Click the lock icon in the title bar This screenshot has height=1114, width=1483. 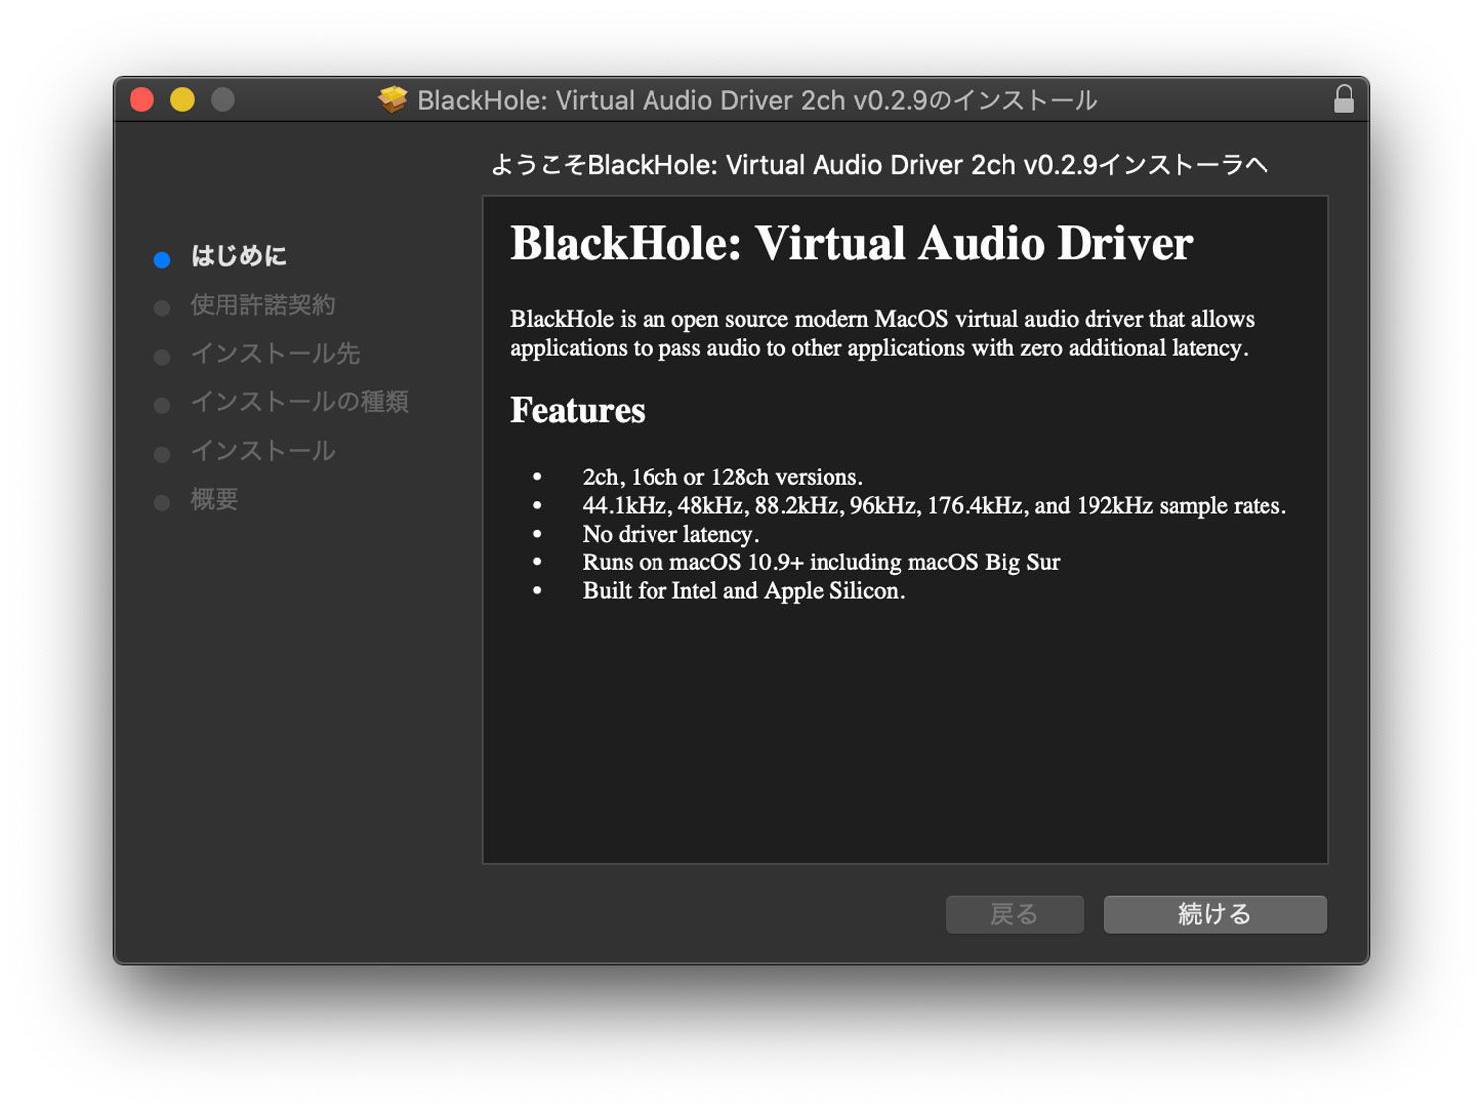pyautogui.click(x=1344, y=99)
